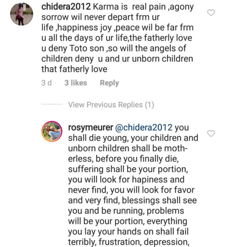Click Reply under chidera2012's comment

point(109,83)
